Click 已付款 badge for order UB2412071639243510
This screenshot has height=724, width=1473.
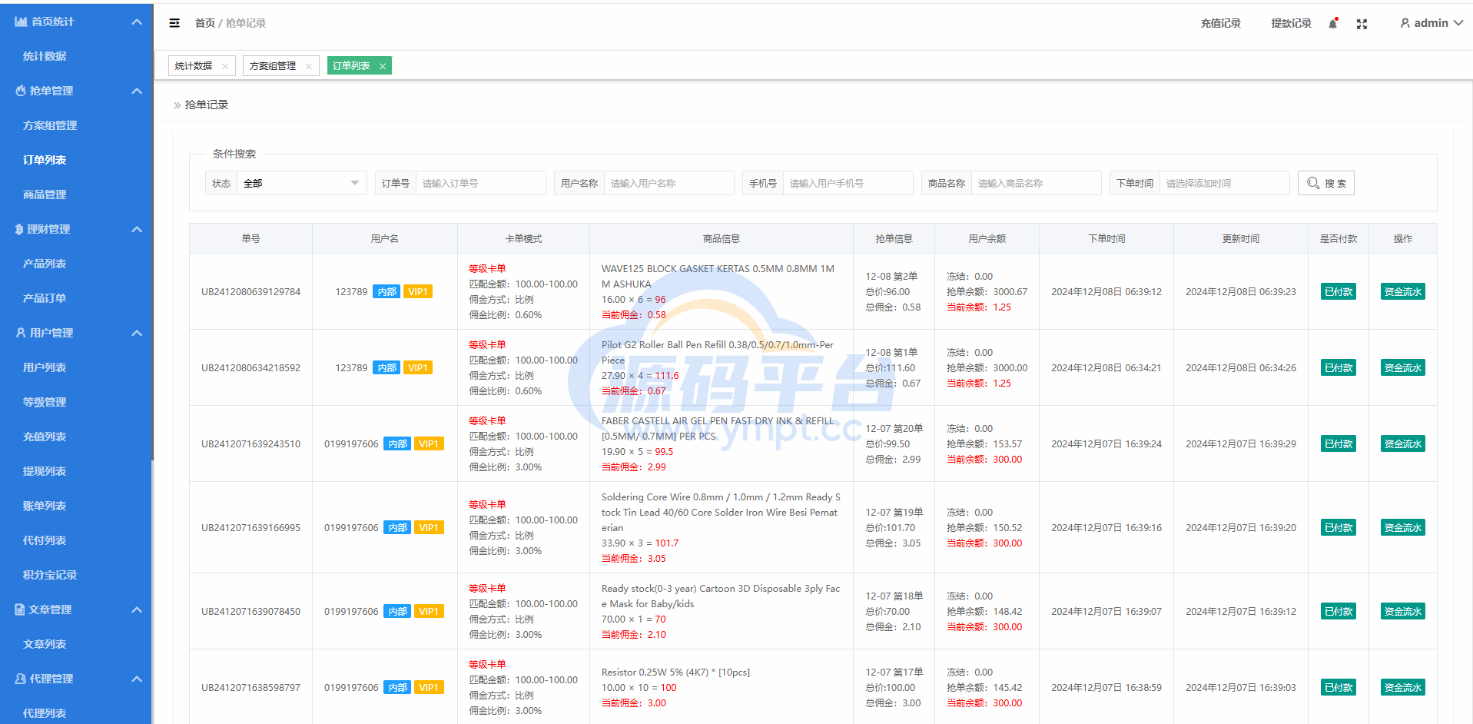1339,444
